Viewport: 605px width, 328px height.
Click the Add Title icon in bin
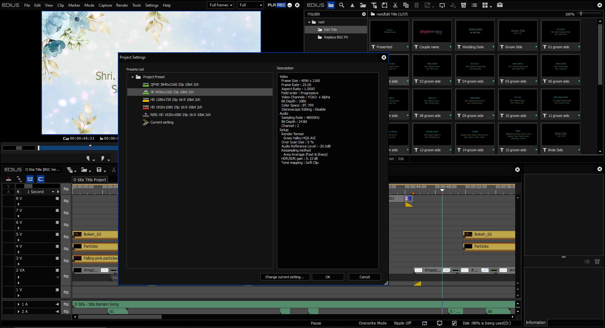click(374, 5)
